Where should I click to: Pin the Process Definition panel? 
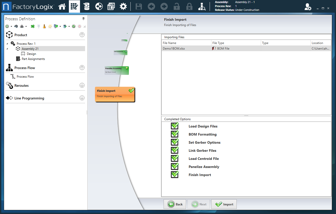pos(83,19)
